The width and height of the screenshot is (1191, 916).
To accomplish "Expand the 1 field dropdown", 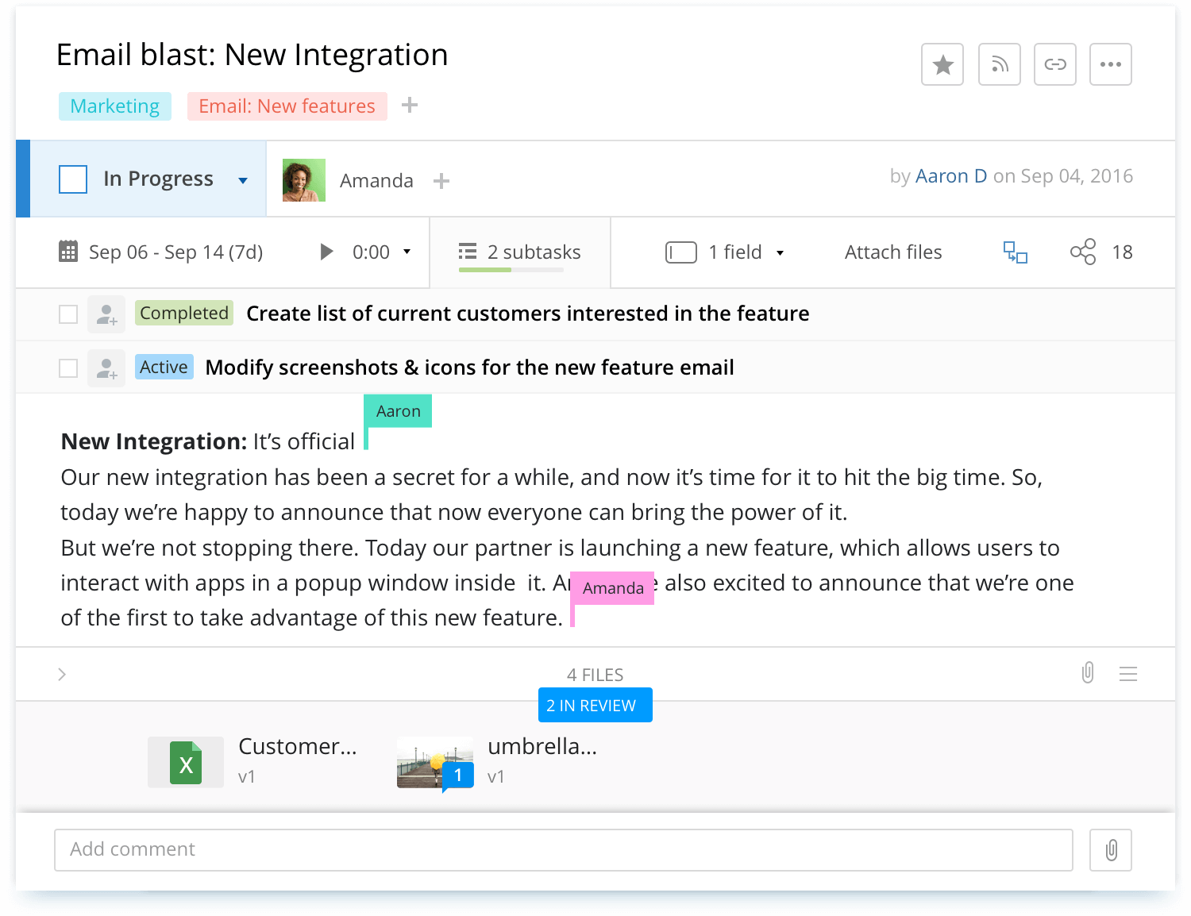I will (x=780, y=253).
